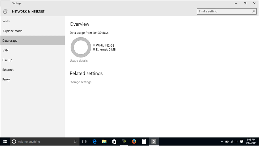Open the Calculator taskbar icon
Screen dimensions: 259x146
pyautogui.click(x=144, y=142)
